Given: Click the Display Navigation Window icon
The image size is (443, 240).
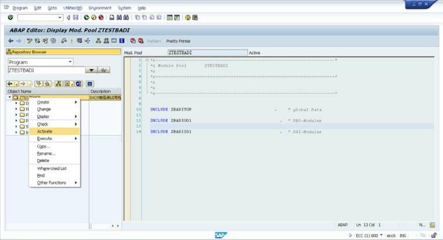Looking at the screenshot, I should (106, 41).
